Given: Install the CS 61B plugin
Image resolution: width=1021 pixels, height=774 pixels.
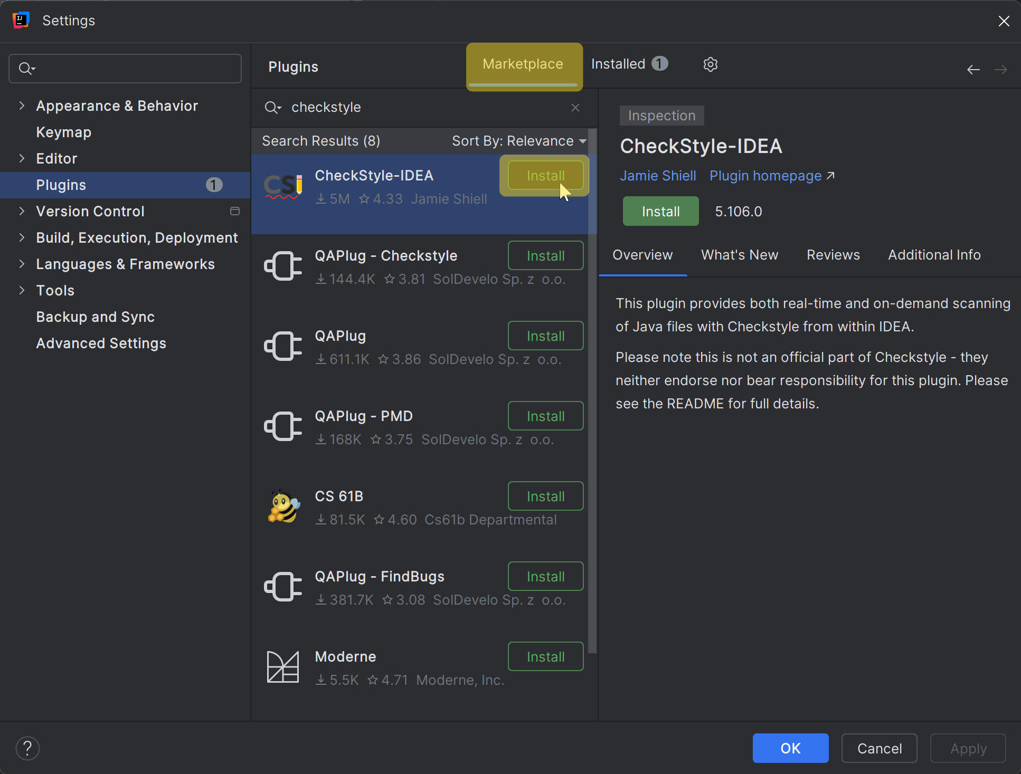Looking at the screenshot, I should coord(545,496).
